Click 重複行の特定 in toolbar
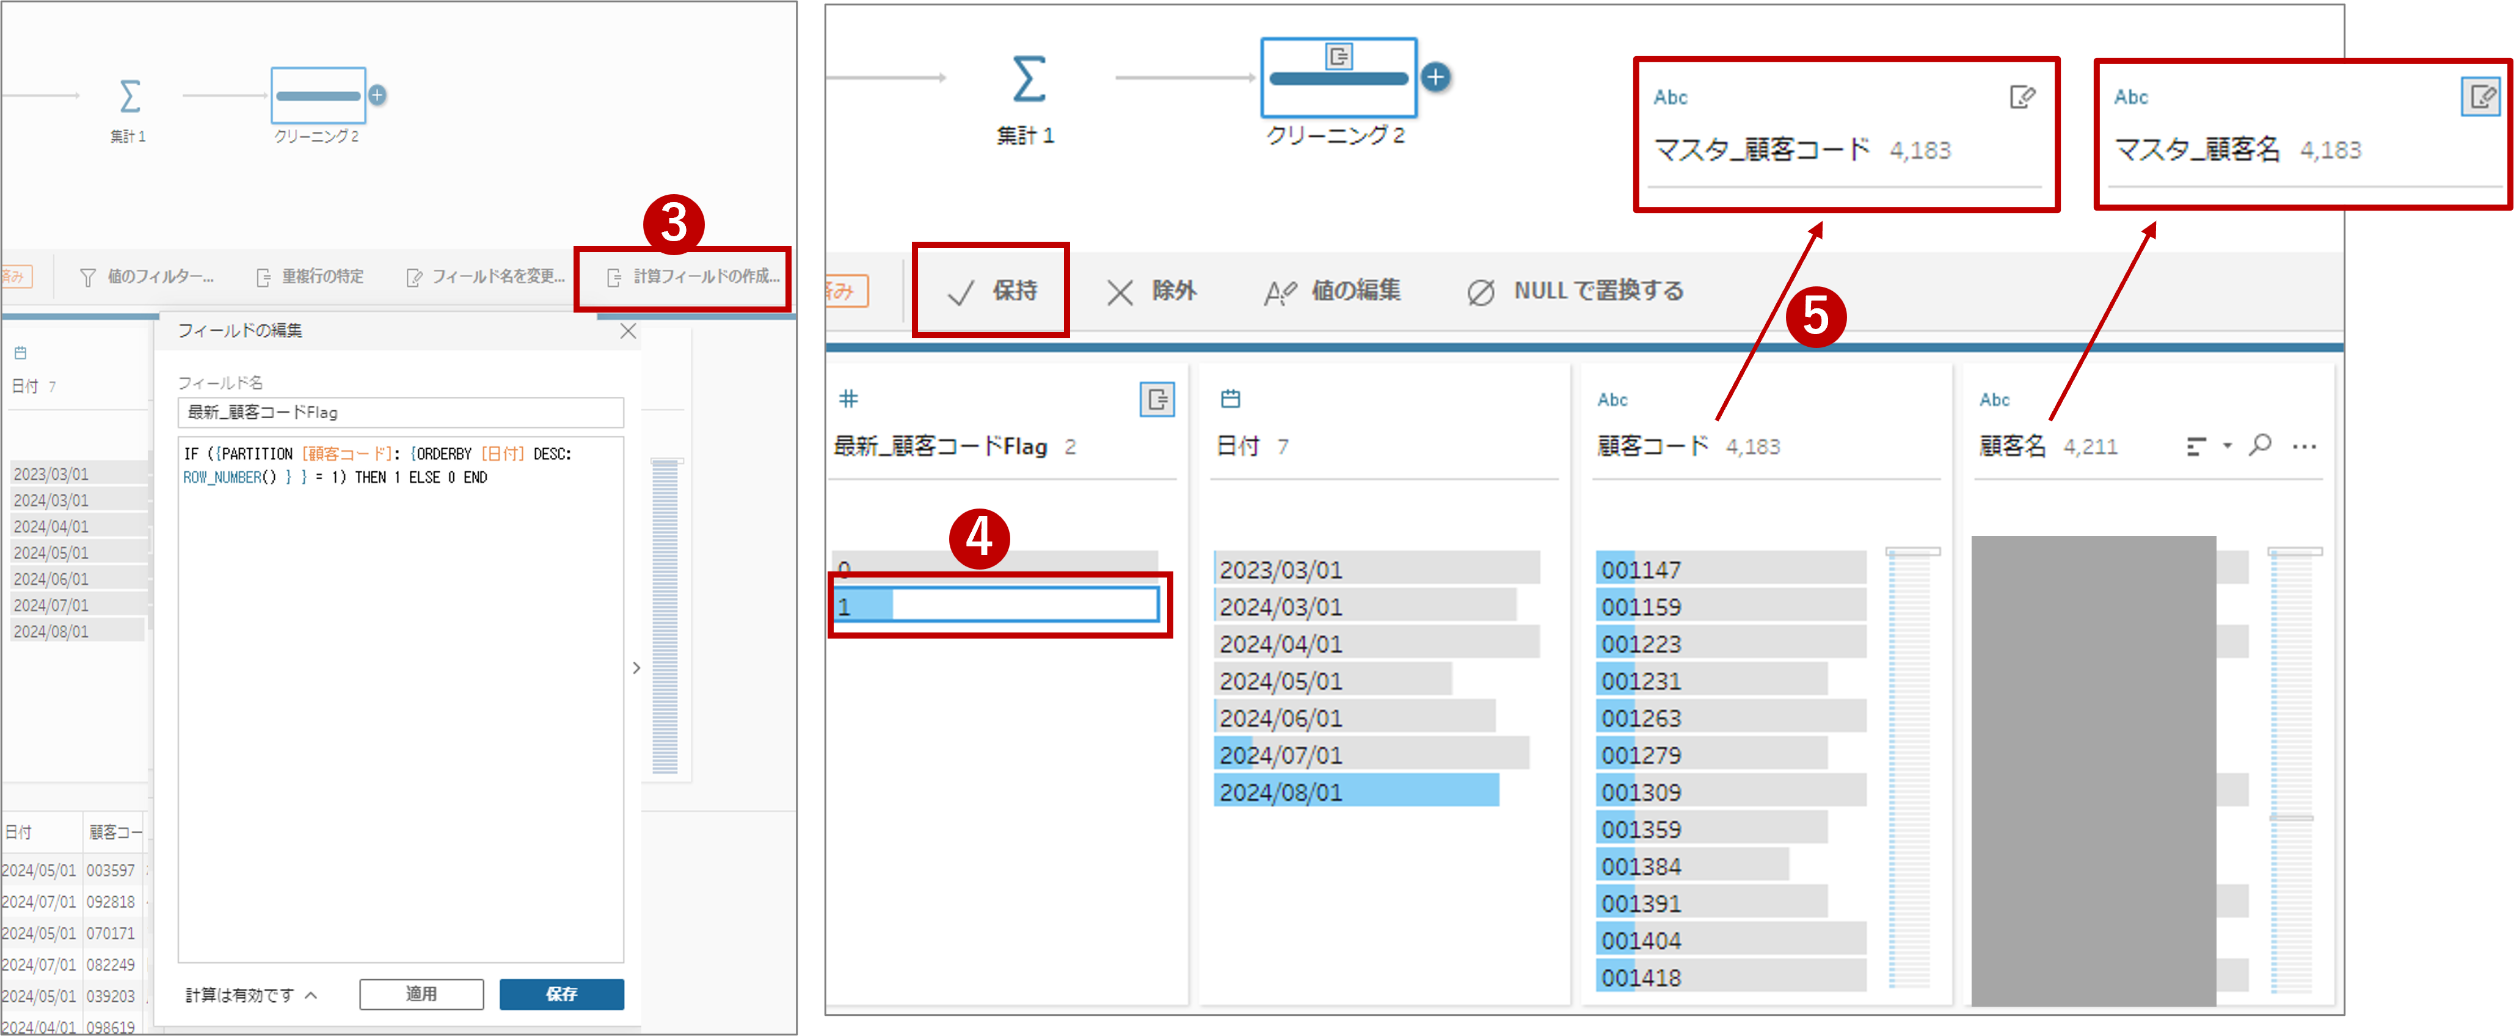This screenshot has width=2514, height=1036. (x=310, y=277)
